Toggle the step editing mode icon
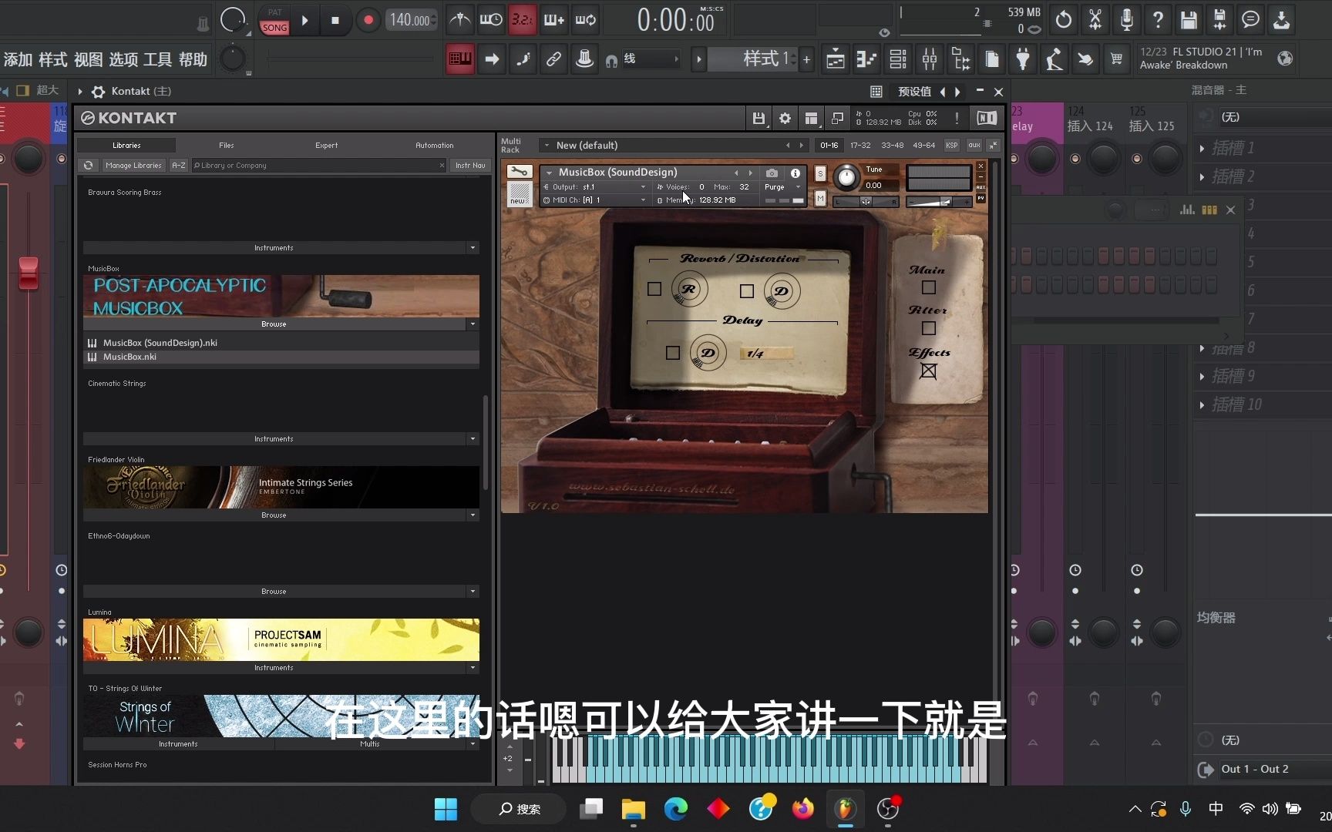This screenshot has height=832, width=1332. [x=523, y=59]
